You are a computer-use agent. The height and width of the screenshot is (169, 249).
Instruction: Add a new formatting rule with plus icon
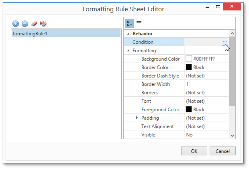coord(16,24)
